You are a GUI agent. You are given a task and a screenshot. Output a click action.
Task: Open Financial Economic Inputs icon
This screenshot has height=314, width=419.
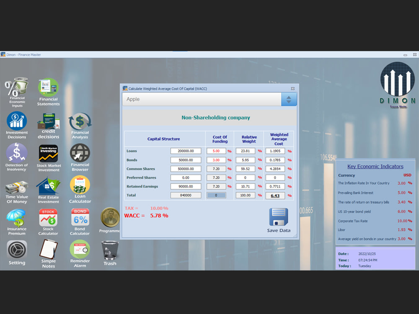[x=17, y=92]
